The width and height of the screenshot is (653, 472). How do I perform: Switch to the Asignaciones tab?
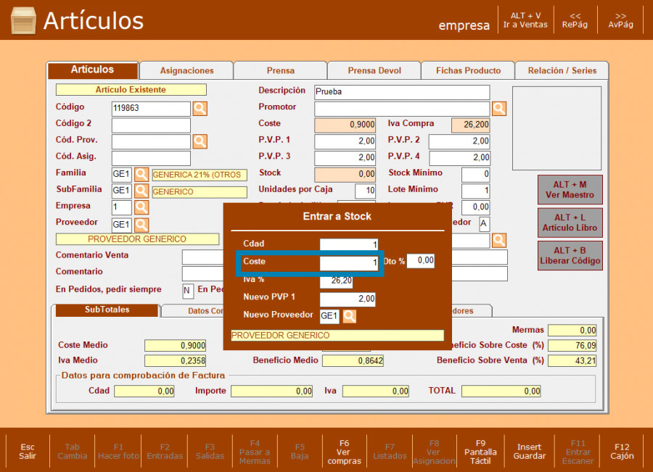tap(186, 70)
